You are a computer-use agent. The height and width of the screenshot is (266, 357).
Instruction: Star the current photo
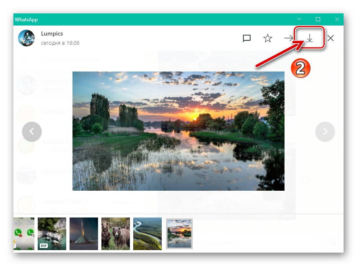click(x=267, y=38)
